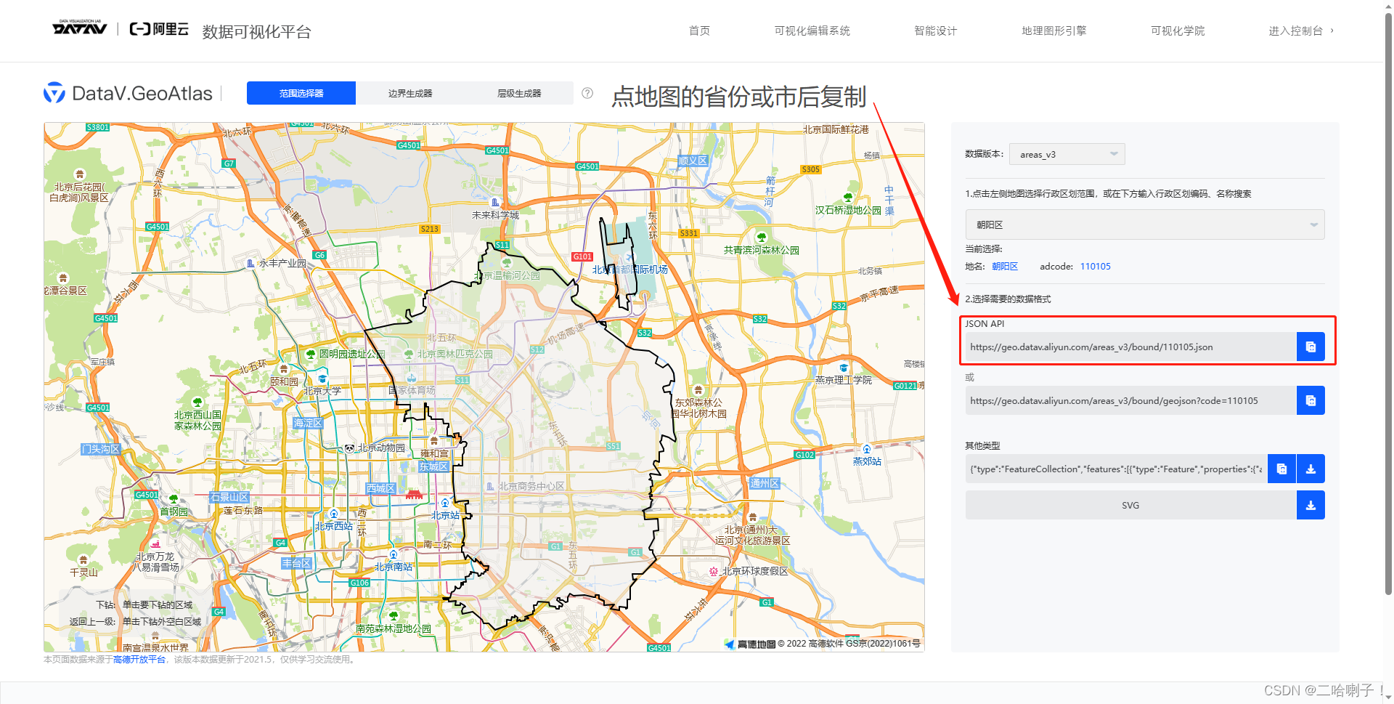This screenshot has height=704, width=1394.
Task: Click the DATAV logo in header
Action: click(x=79, y=28)
